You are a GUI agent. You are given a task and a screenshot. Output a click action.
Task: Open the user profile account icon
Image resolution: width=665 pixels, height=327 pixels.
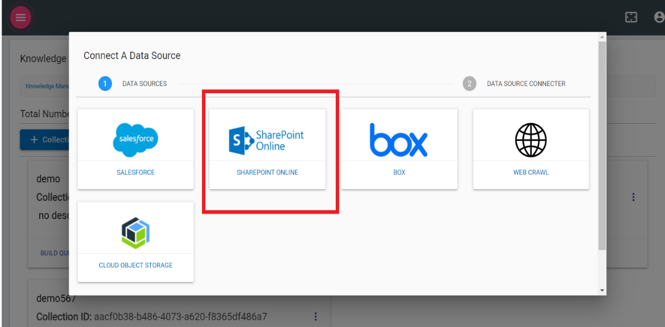(658, 17)
